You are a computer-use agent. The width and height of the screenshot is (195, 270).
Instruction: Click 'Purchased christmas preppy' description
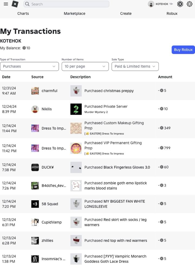109,91
